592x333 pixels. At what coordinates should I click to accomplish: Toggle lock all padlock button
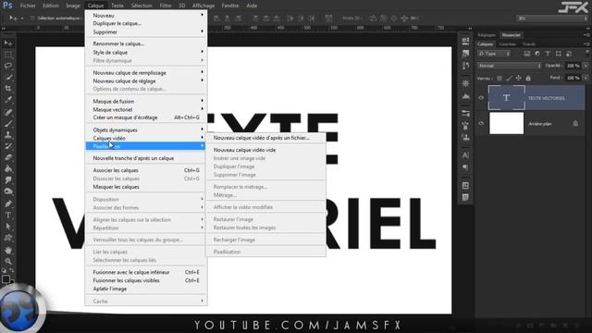tap(528, 78)
